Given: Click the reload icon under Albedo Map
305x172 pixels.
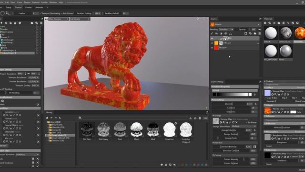Looking at the screenshot, I should coord(285,112).
